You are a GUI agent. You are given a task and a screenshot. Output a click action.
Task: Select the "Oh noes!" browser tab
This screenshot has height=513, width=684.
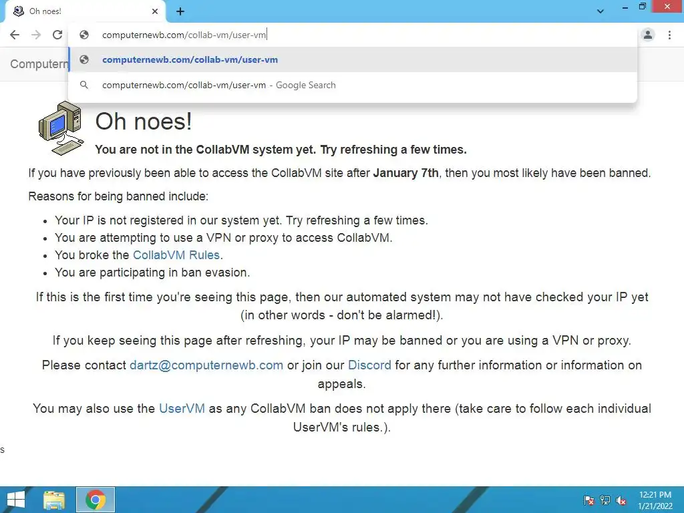85,11
